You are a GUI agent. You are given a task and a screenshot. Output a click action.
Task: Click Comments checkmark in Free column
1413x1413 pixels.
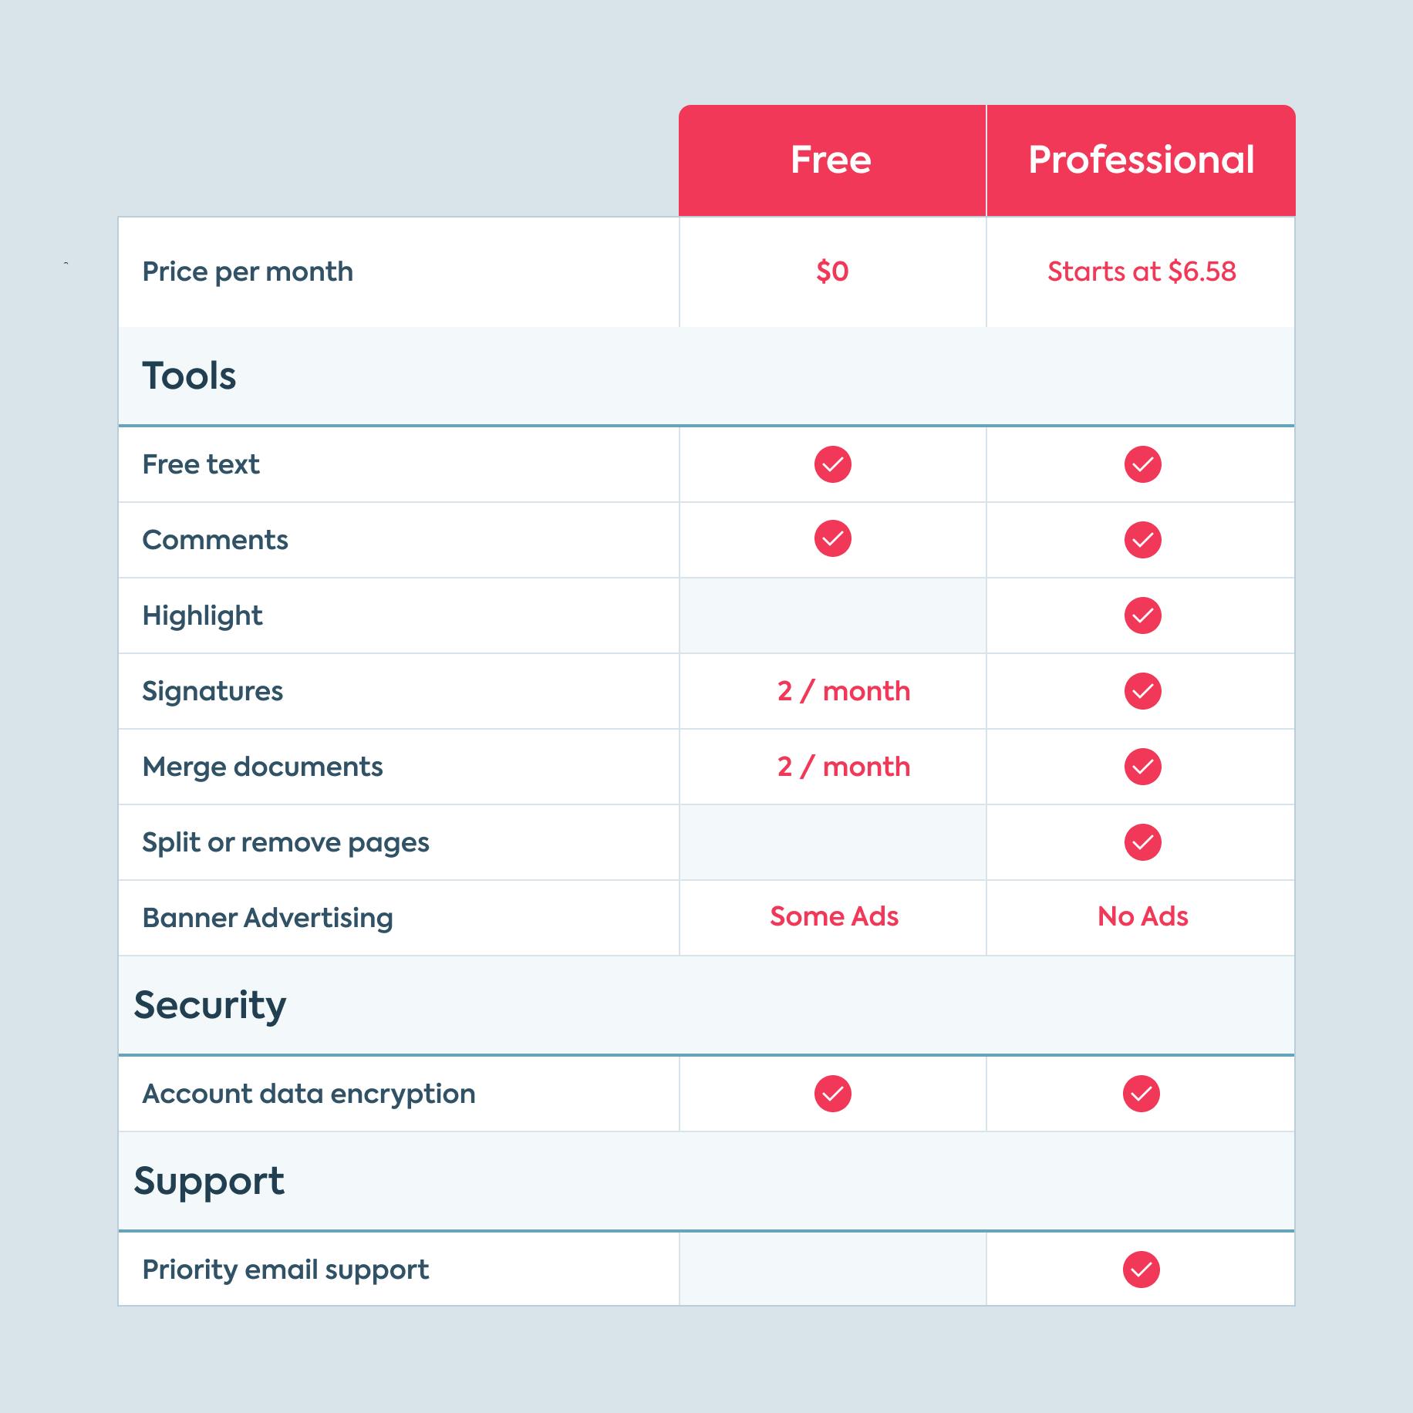pyautogui.click(x=833, y=539)
